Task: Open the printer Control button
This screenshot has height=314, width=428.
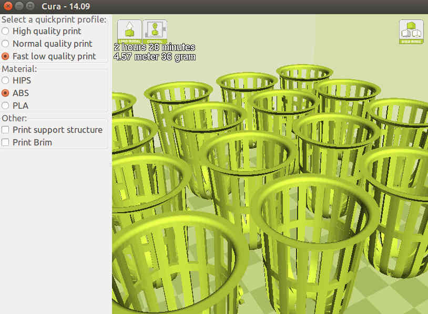Action: (x=155, y=32)
